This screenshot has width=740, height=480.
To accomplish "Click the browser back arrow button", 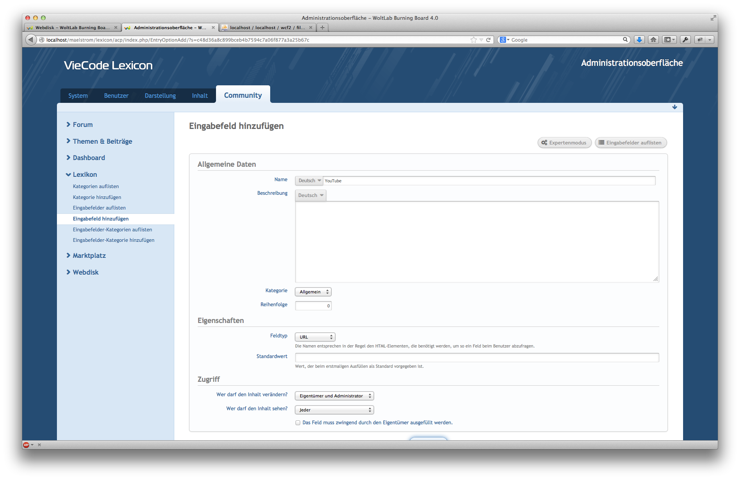I will [31, 40].
